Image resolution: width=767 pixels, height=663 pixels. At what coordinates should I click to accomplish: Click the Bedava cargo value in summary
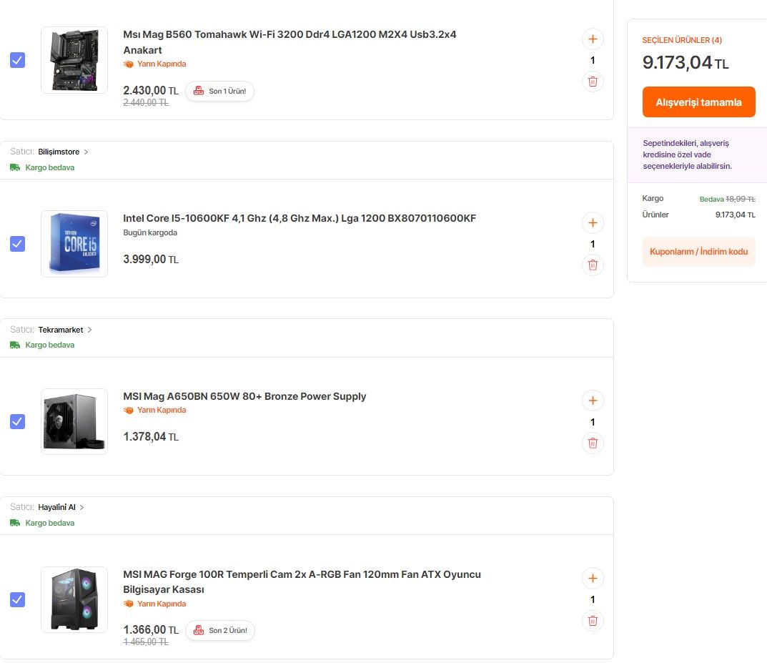[711, 199]
